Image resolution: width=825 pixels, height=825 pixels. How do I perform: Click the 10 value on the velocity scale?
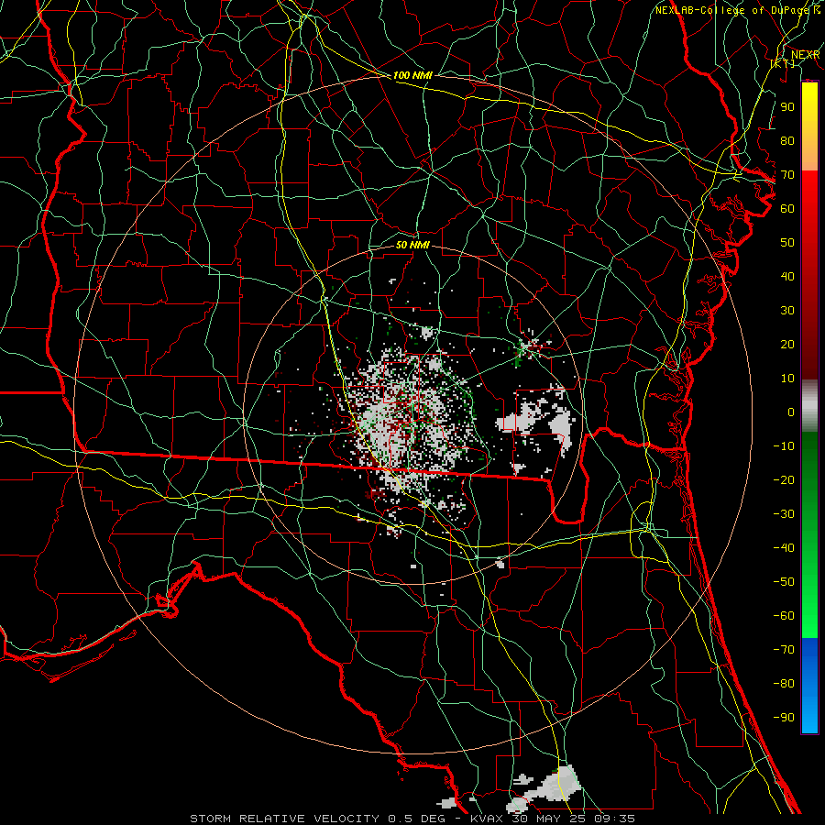(787, 379)
